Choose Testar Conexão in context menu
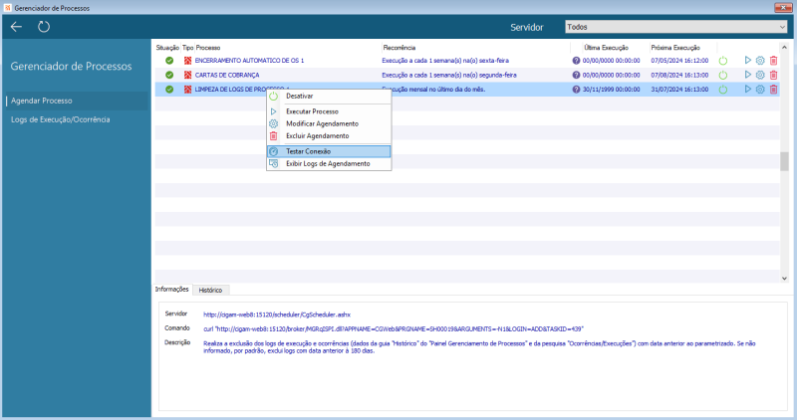Image resolution: width=797 pixels, height=420 pixels. [x=329, y=151]
